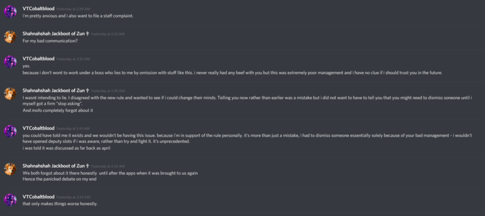The width and height of the screenshot is (485, 216).
Task: Click the message "And mofo completely forgot about it"
Action: (x=57, y=110)
